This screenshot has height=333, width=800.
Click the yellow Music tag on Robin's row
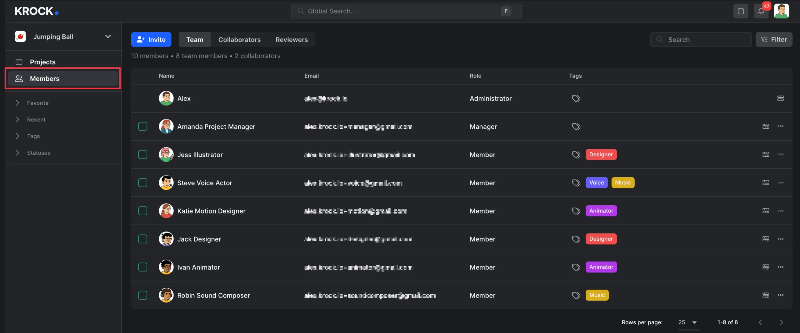coord(597,295)
